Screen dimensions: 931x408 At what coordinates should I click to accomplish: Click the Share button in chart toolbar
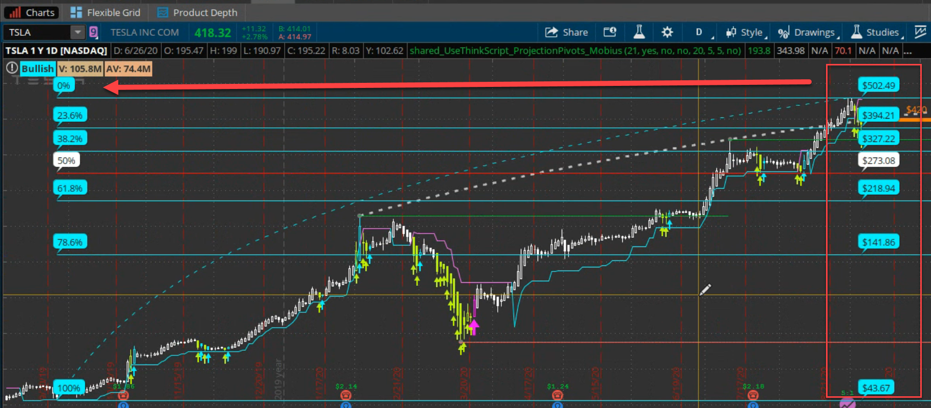click(566, 32)
